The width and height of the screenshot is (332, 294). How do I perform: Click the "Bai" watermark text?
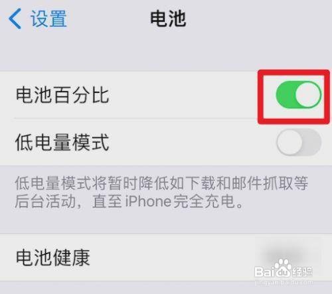point(264,272)
